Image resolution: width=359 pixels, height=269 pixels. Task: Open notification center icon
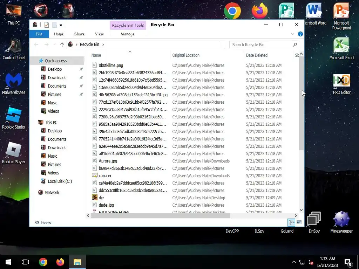click(348, 262)
